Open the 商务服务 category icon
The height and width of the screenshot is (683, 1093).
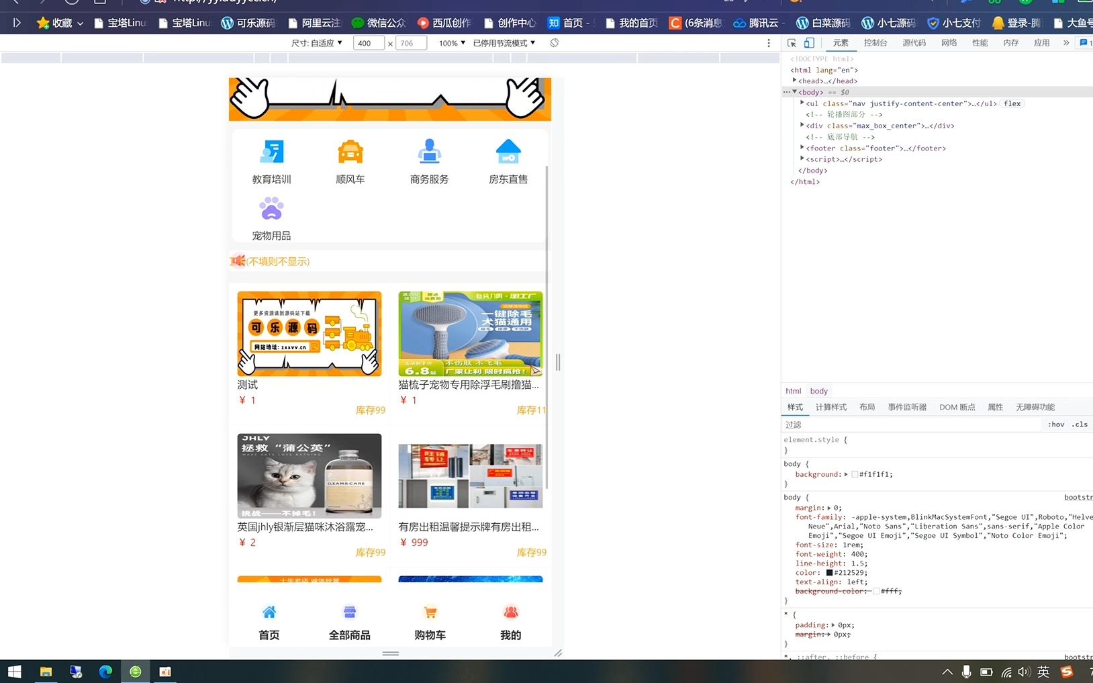click(x=430, y=152)
